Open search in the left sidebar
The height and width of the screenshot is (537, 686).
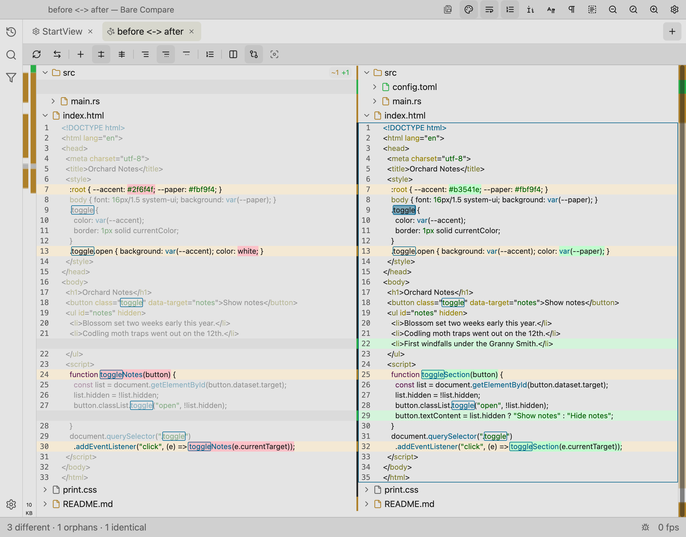[x=11, y=55]
